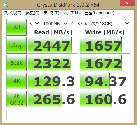Select the 512K read result 2322
This screenshot has height=125, width=137.
pos(53,63)
